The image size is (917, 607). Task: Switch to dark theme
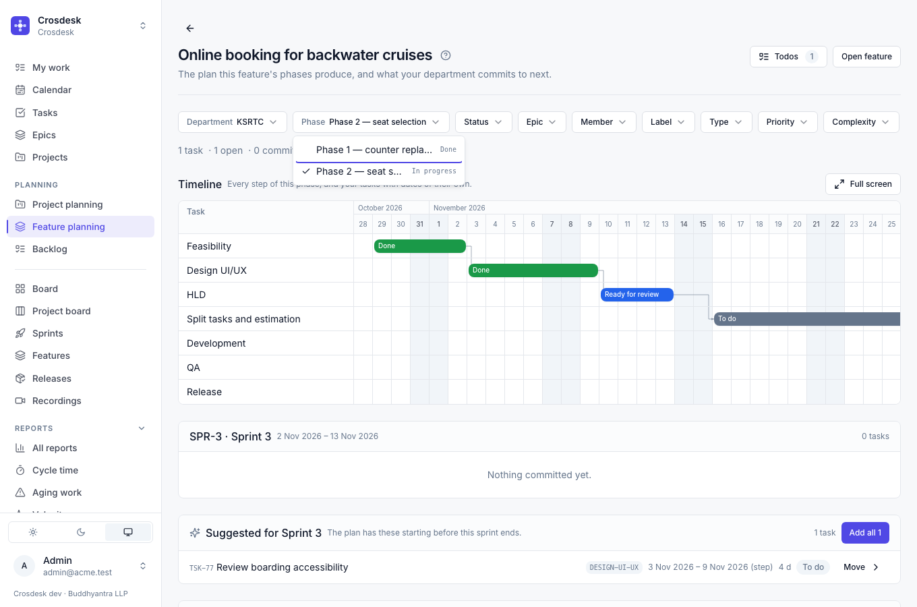tap(81, 532)
